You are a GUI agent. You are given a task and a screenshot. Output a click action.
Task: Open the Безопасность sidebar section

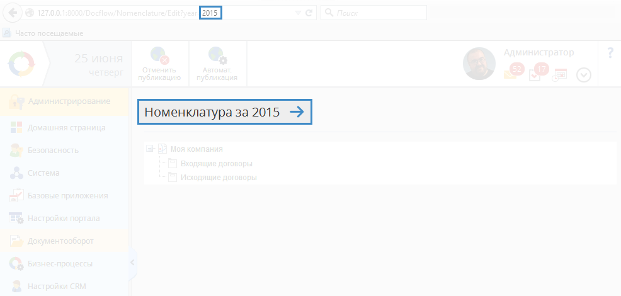point(53,151)
